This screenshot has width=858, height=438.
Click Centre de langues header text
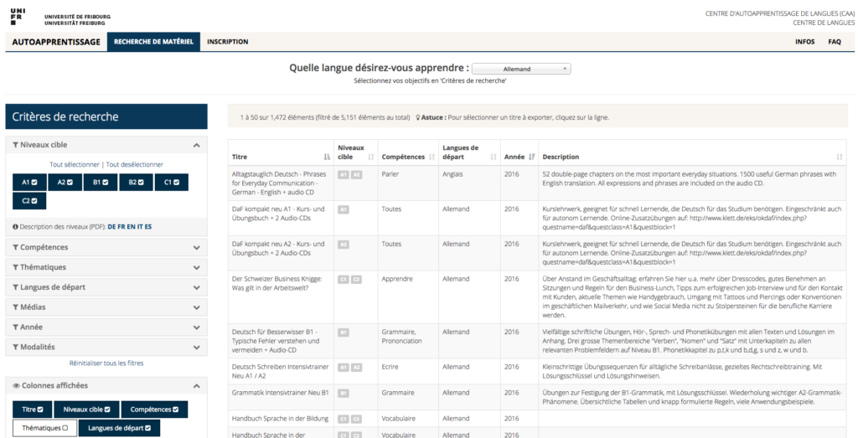click(823, 23)
